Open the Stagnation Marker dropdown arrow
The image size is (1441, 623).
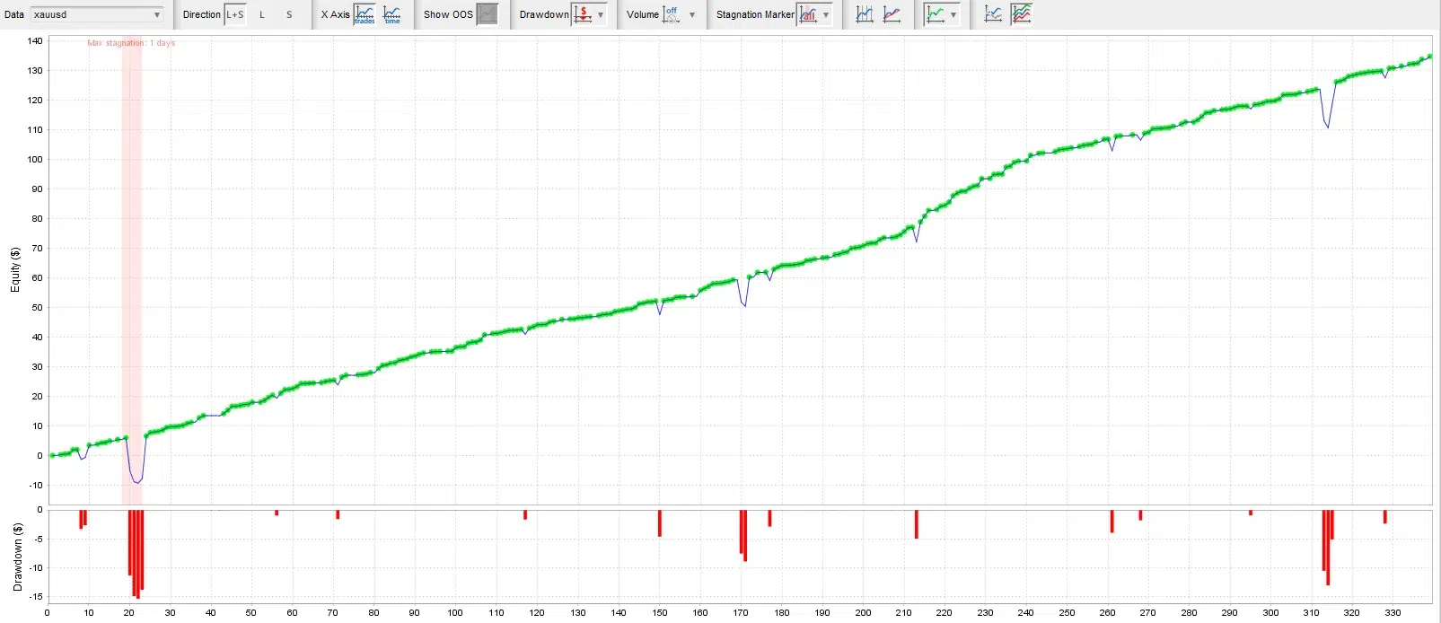click(x=826, y=14)
